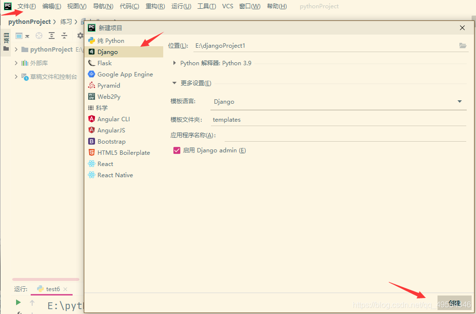Viewport: 476px width, 314px height.
Task: Select AngularJS project type
Action: [124, 130]
